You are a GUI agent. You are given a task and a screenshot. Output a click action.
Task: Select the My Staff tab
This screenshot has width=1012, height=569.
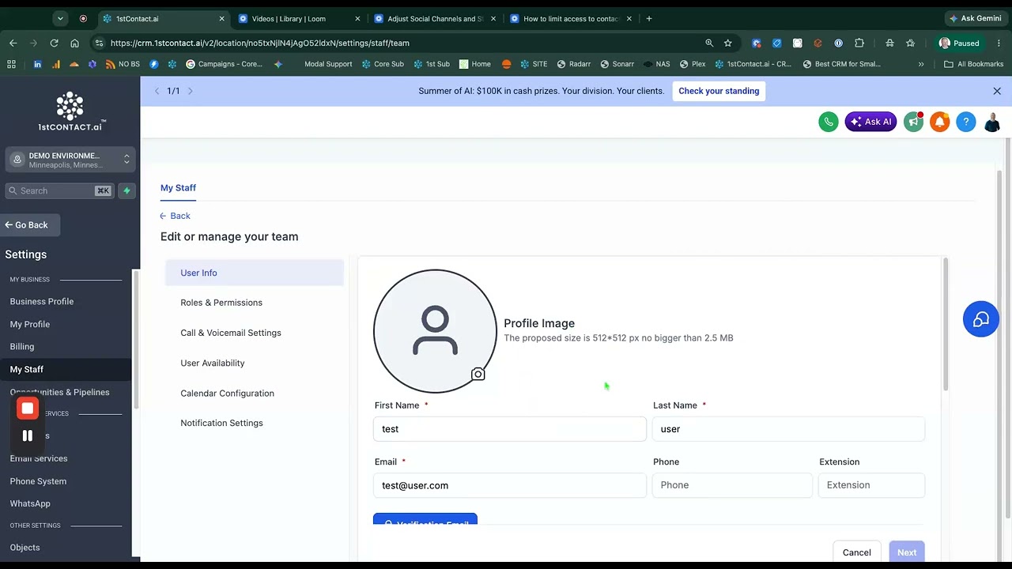coord(178,187)
